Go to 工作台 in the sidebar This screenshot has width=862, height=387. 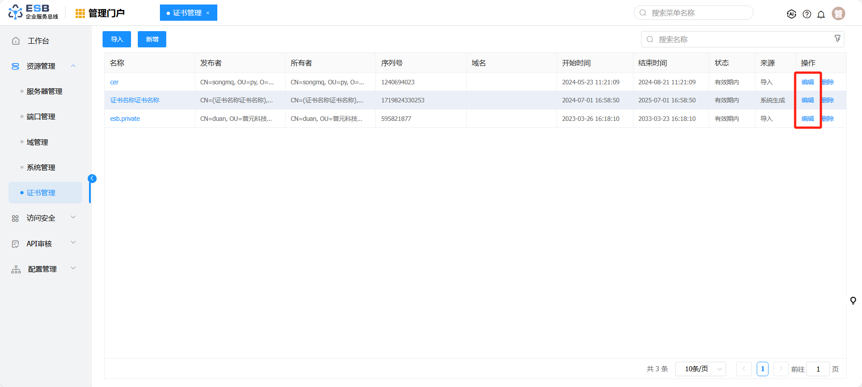pyautogui.click(x=38, y=41)
